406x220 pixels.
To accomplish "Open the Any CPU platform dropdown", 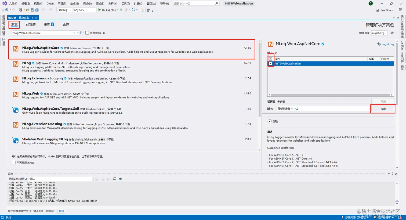I will 85,10.
